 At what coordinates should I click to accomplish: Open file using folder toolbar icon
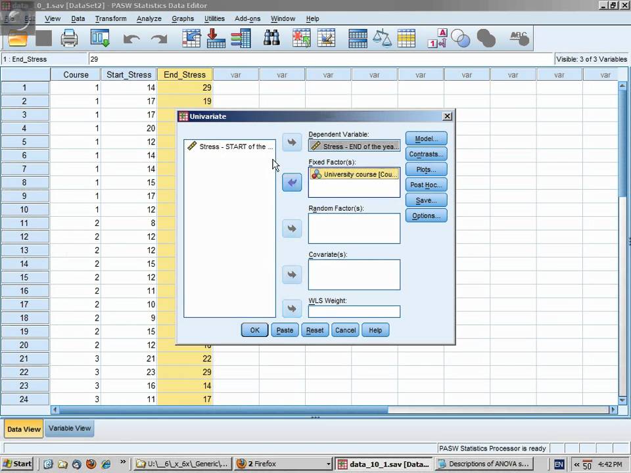click(x=17, y=39)
